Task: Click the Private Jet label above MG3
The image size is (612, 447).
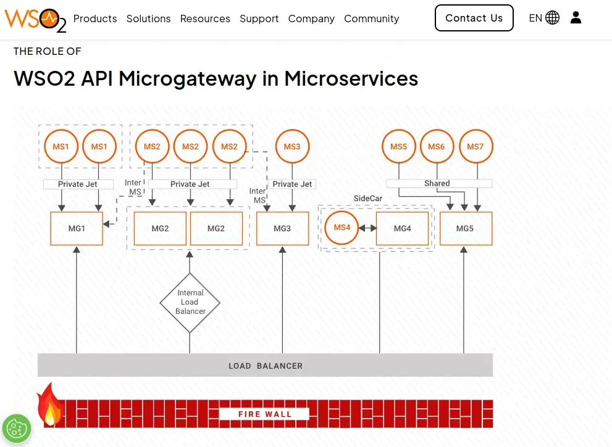Action: point(292,184)
